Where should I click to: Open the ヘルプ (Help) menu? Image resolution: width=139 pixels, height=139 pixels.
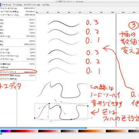pos(45,5)
